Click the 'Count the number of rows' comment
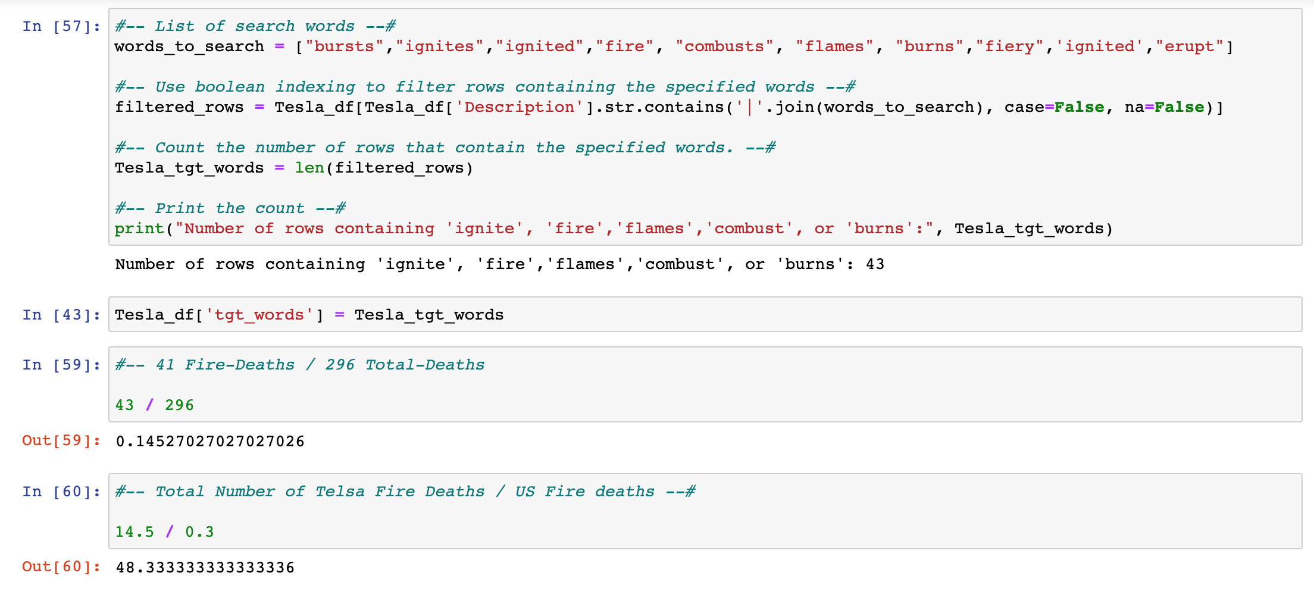Screen dimensions: 1314x601 pos(445,148)
